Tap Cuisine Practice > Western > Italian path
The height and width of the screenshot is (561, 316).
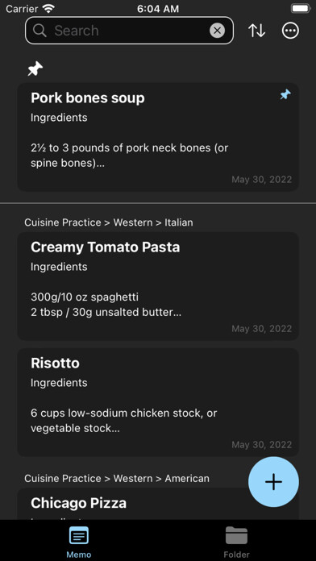tap(109, 222)
